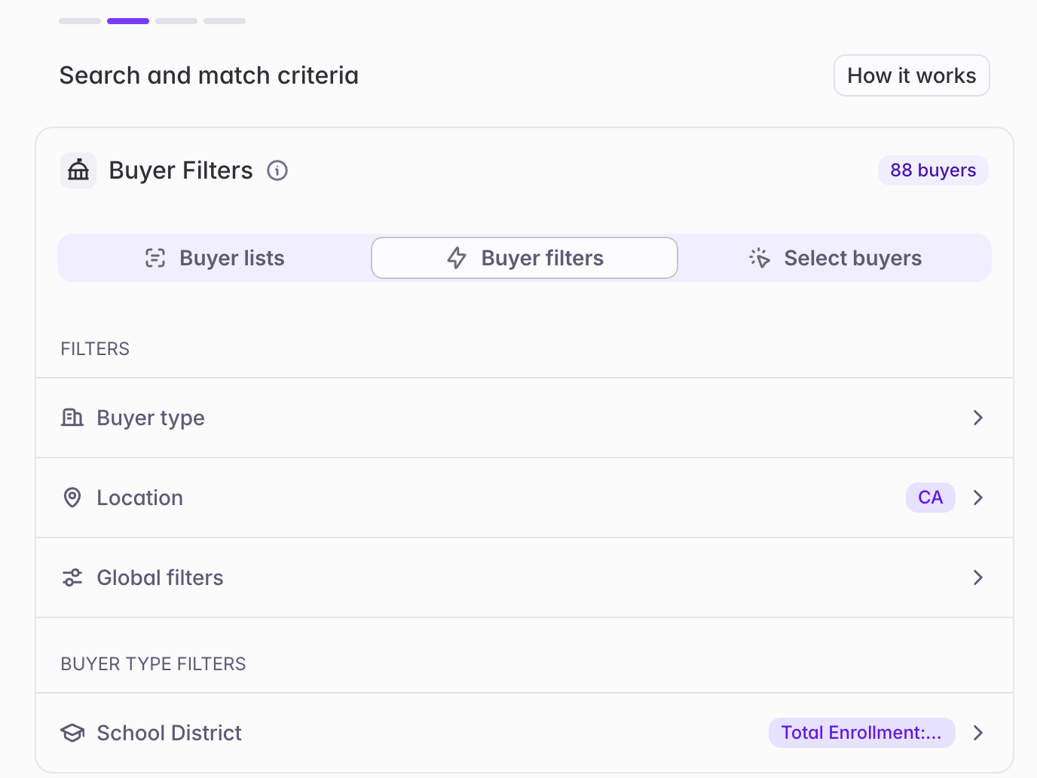1037x778 pixels.
Task: Click the active second progress step bar
Action: 128,21
